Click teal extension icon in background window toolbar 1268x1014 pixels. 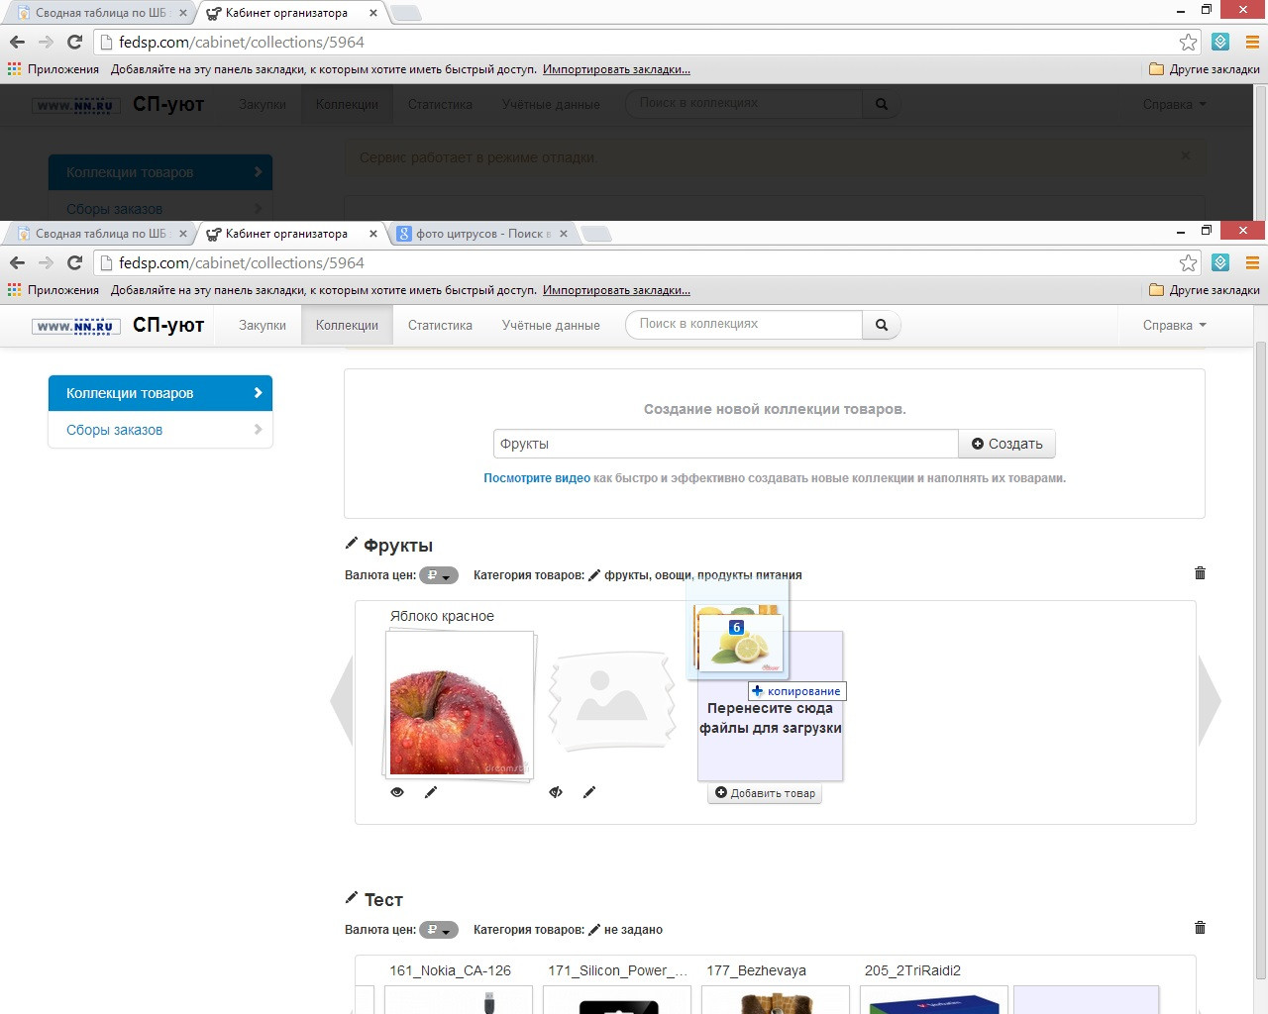click(x=1220, y=42)
